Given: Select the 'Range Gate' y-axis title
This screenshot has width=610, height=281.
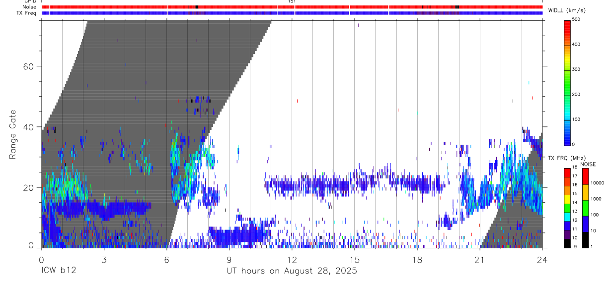Looking at the screenshot, I should click(x=12, y=134).
